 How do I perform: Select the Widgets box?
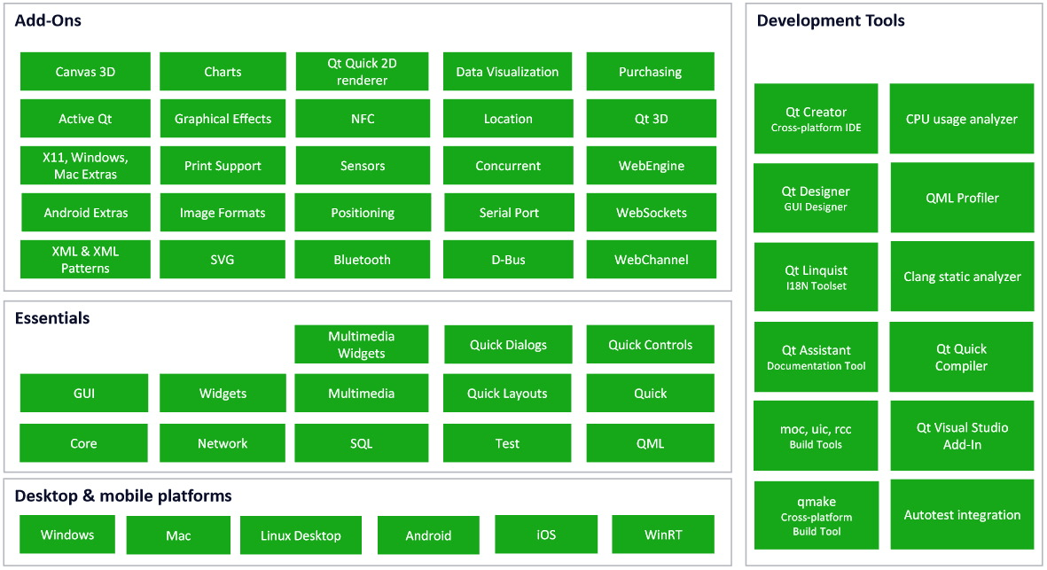click(223, 393)
